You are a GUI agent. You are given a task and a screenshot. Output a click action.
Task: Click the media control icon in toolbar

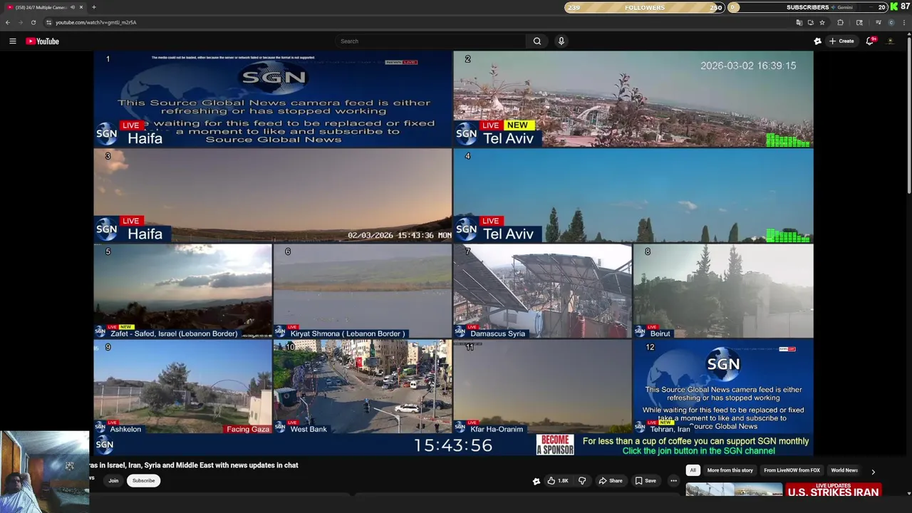click(878, 22)
